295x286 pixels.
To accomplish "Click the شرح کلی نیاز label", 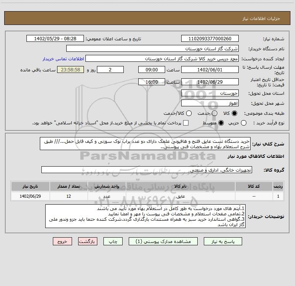I will point(268,144).
